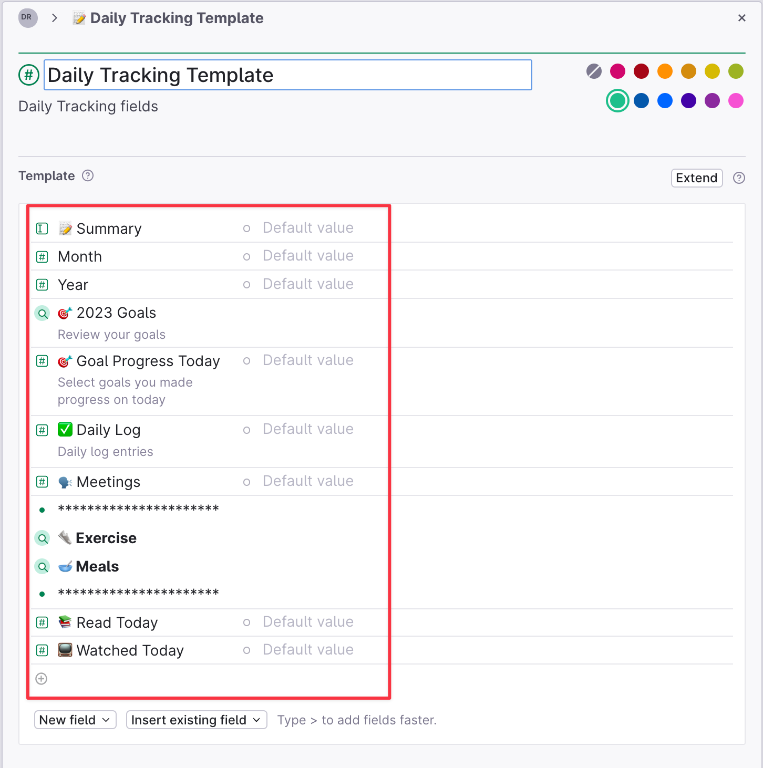Image resolution: width=763 pixels, height=768 pixels.
Task: Click the text field icon beside Summary
Action: click(42, 228)
